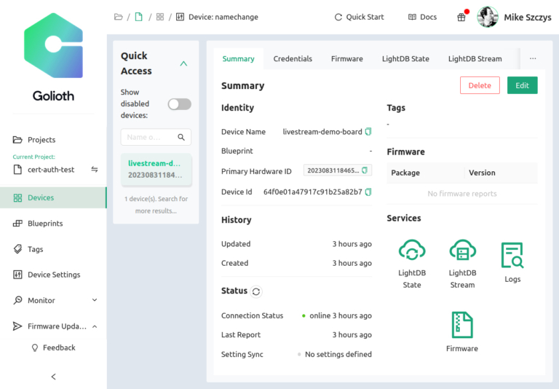
Task: Collapse the Firmware Updates menu chevron
Action: (95, 326)
